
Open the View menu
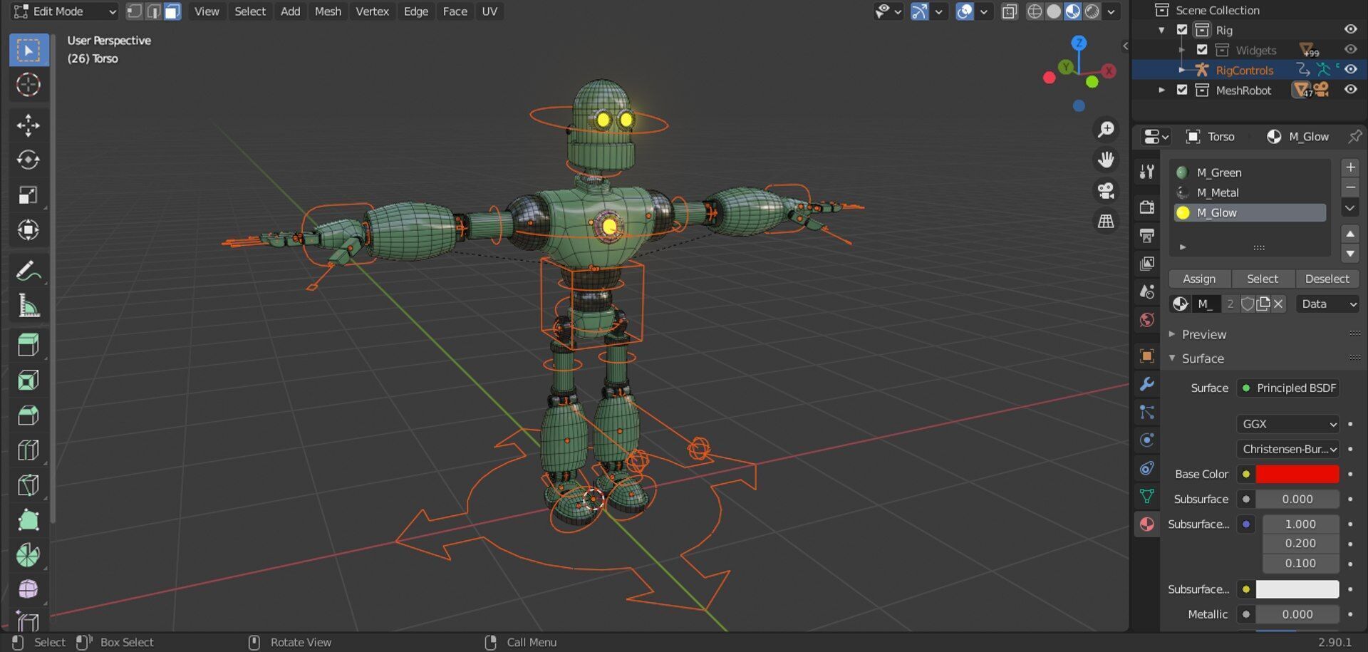click(207, 11)
